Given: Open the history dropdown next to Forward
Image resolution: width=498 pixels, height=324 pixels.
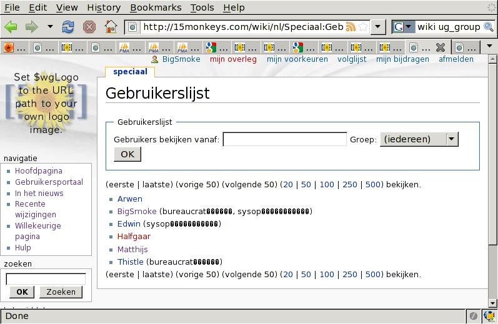Looking at the screenshot, I should (50, 27).
